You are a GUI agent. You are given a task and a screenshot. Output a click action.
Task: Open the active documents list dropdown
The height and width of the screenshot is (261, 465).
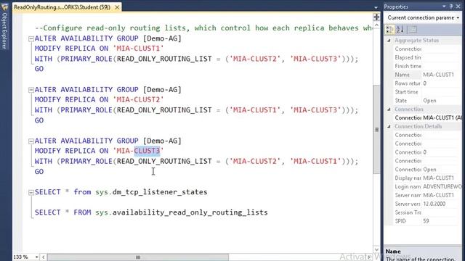pyautogui.click(x=376, y=7)
